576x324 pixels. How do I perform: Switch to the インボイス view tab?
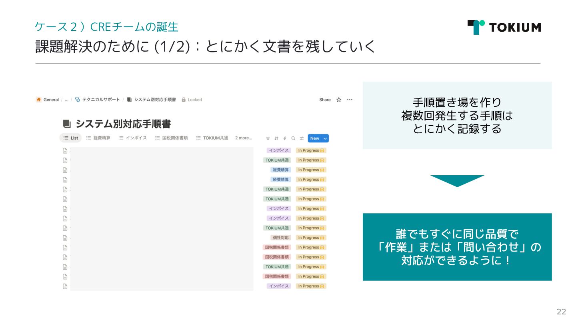point(132,138)
